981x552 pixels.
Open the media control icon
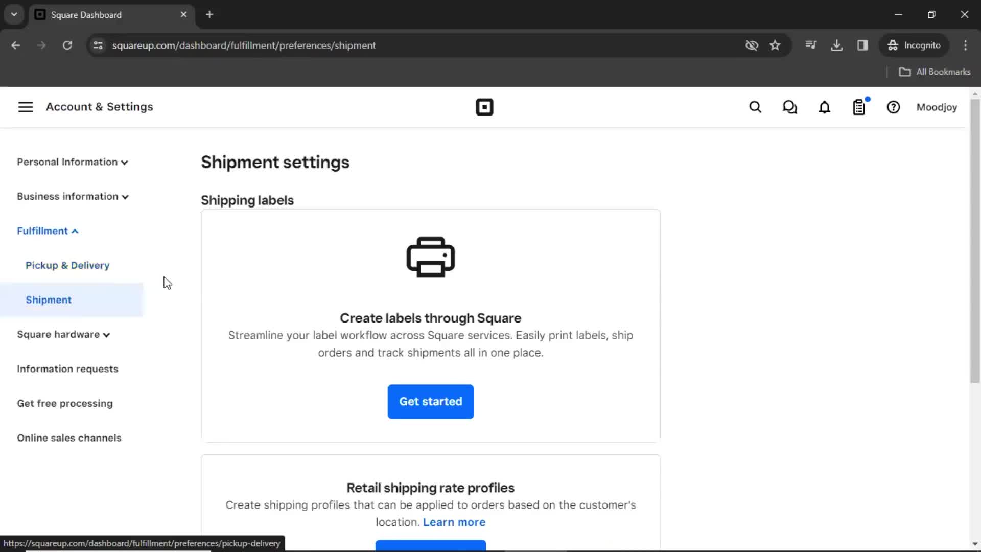811,45
